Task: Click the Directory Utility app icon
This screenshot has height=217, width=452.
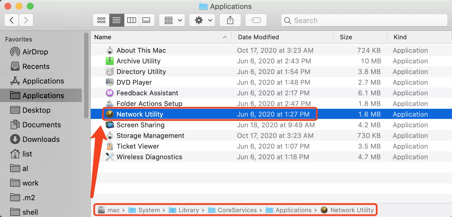Action: [110, 72]
